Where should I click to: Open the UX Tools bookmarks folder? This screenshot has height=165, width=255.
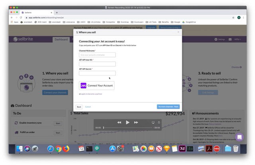pos(151,22)
